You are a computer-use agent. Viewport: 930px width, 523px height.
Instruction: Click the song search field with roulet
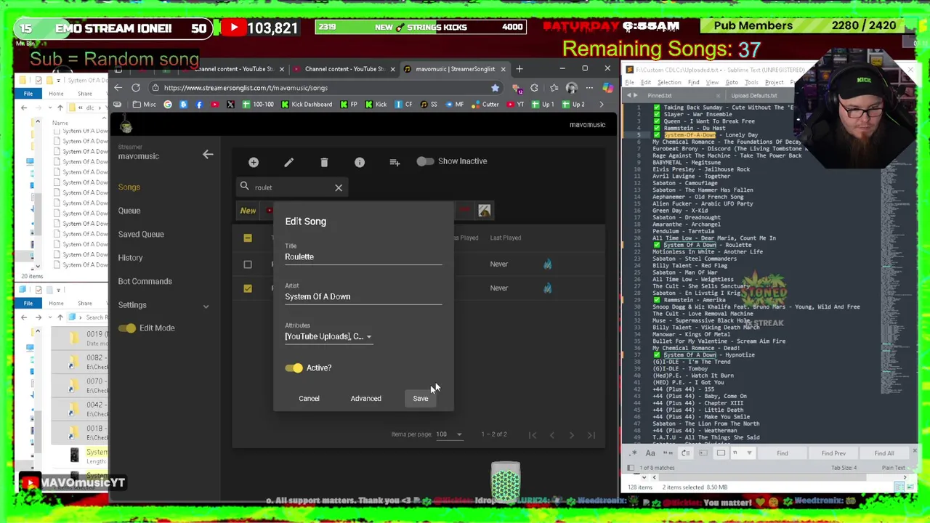[x=291, y=187]
